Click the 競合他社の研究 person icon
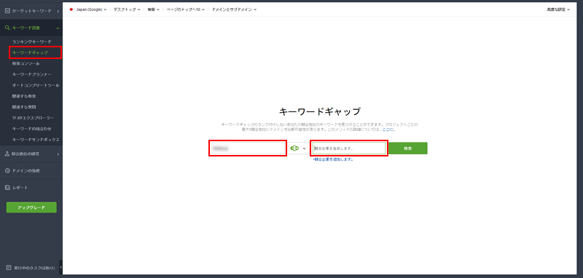The width and height of the screenshot is (583, 278). coord(7,154)
